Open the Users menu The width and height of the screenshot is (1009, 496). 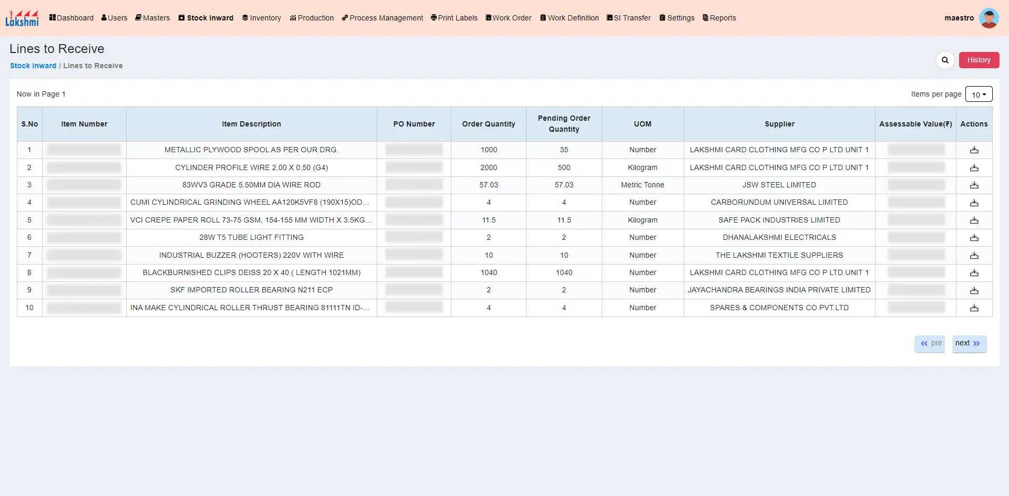[114, 18]
